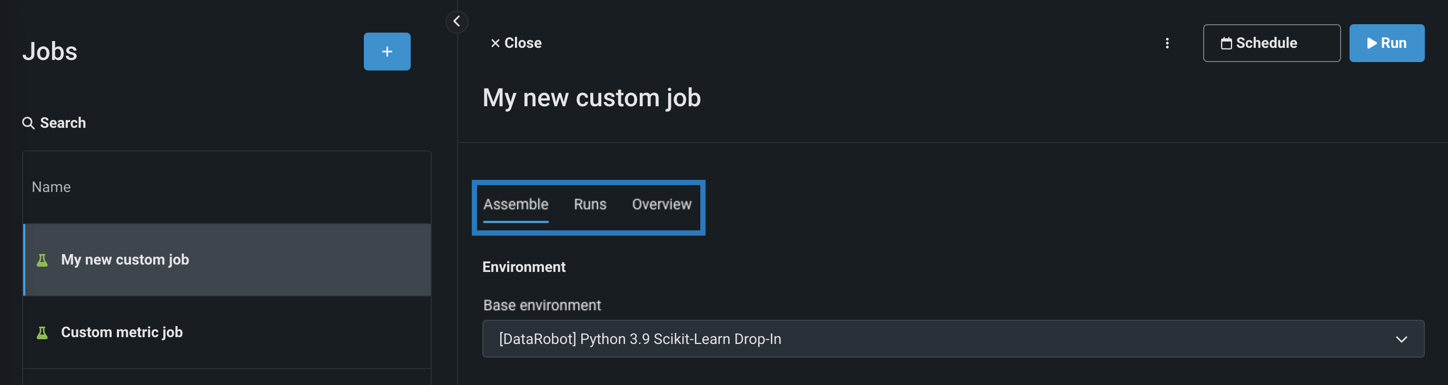Click the plus icon to add a job
The width and height of the screenshot is (1448, 385).
[x=386, y=52]
